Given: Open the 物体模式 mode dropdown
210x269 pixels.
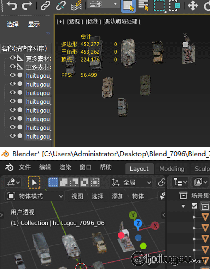Looking at the screenshot, I should pyautogui.click(x=35, y=196).
